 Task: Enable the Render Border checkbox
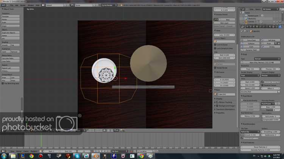pyautogui.click(x=215, y=68)
